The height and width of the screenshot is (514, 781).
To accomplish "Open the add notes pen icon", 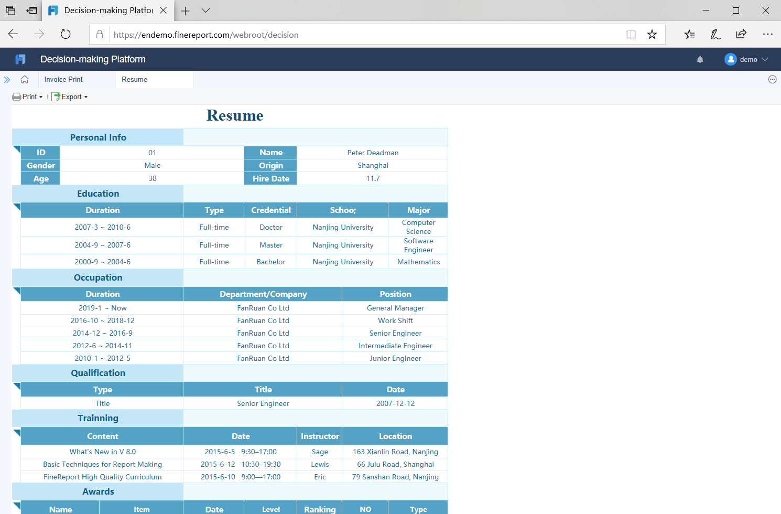I will click(715, 35).
